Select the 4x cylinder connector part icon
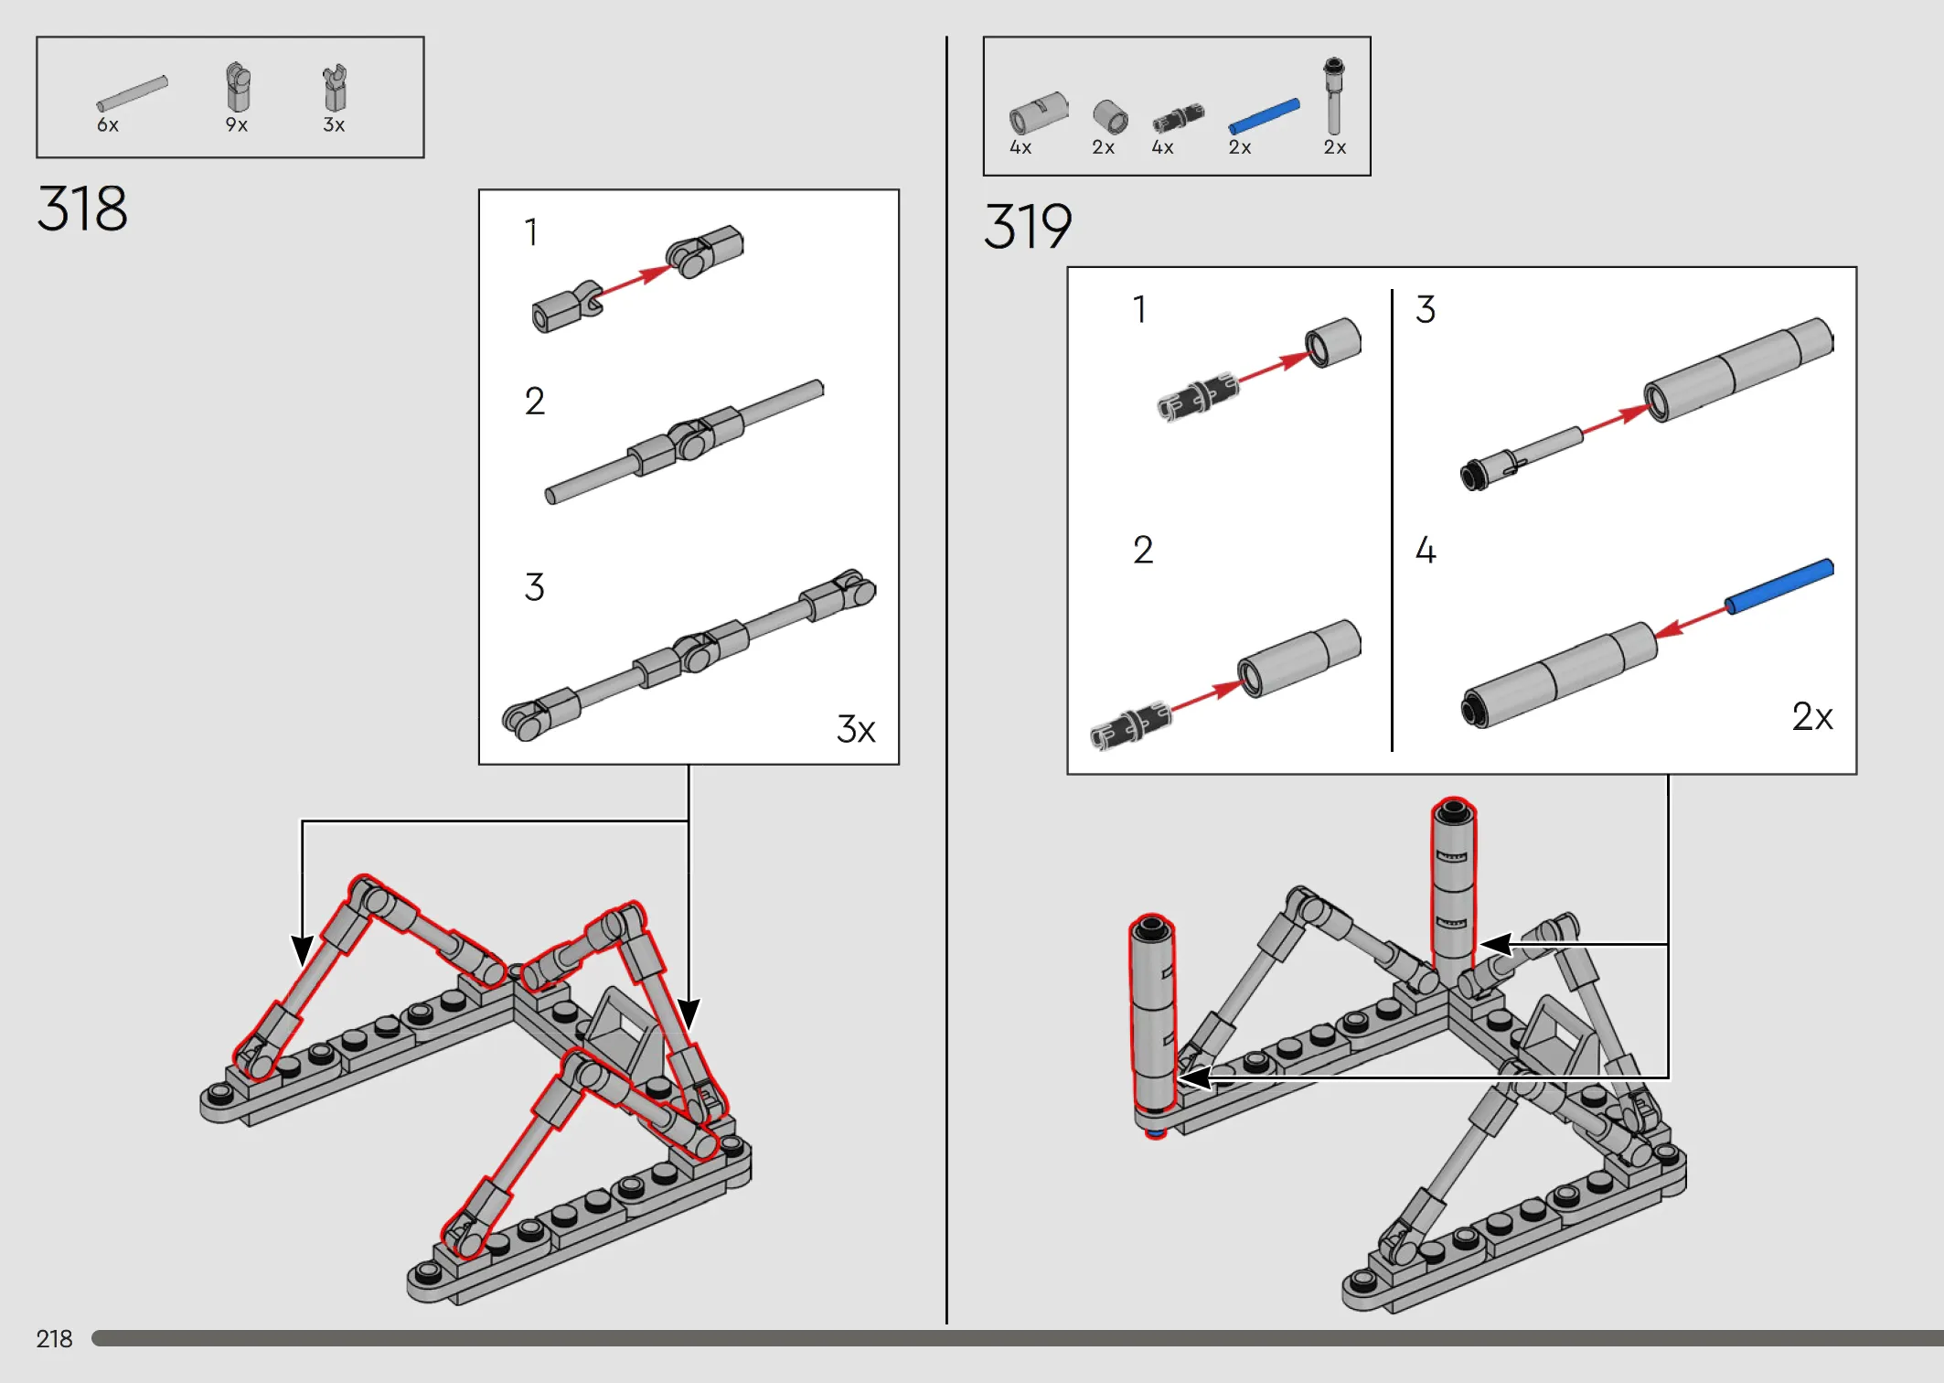Screen dimensions: 1944x1383 tap(1038, 113)
